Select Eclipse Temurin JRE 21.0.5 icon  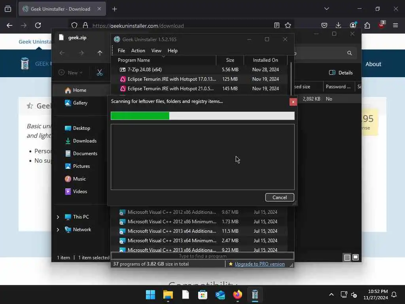(123, 89)
